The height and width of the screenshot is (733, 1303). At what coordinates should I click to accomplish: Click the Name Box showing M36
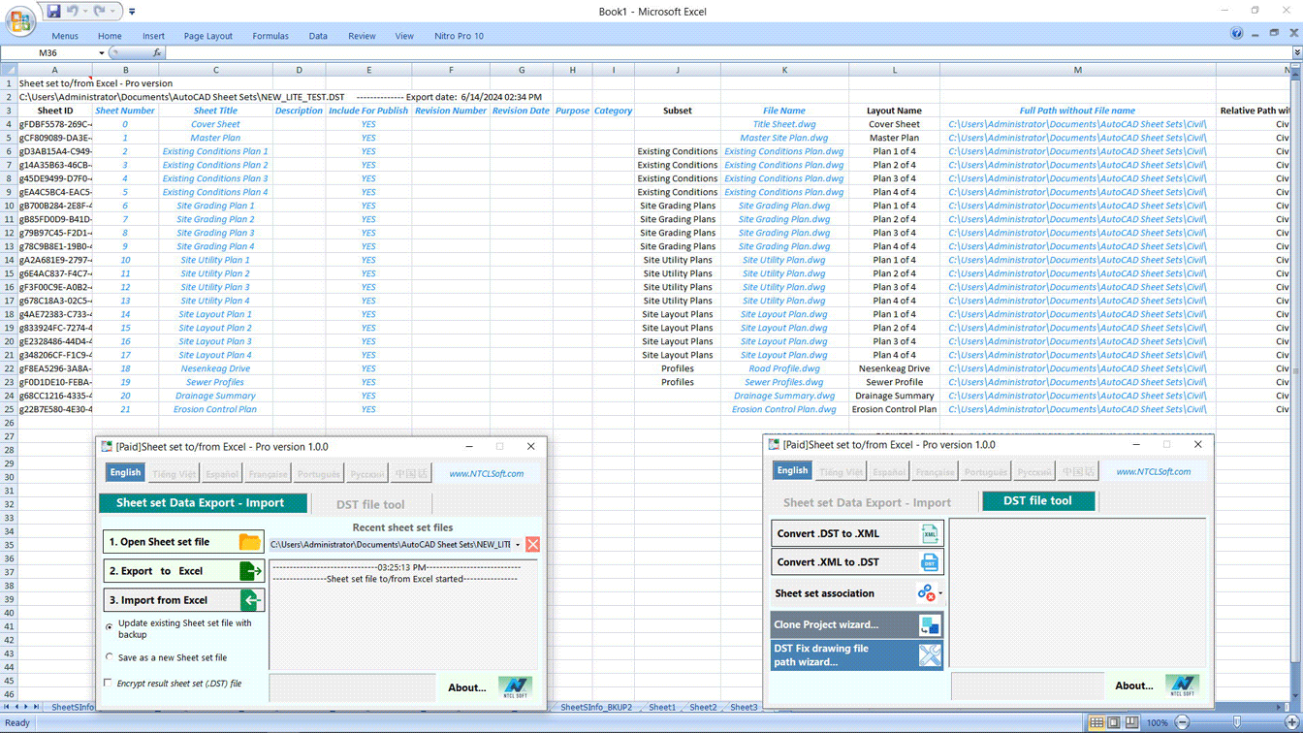point(48,53)
